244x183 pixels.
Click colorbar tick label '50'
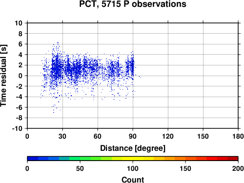click(x=80, y=168)
